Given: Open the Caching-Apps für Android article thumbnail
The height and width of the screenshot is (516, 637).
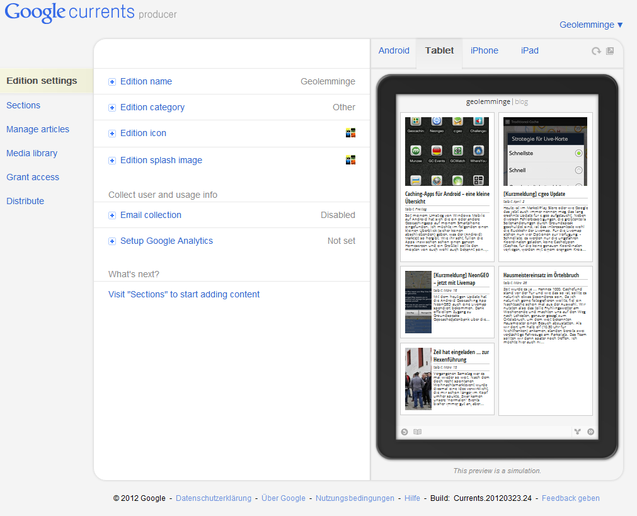Looking at the screenshot, I should 447,152.
